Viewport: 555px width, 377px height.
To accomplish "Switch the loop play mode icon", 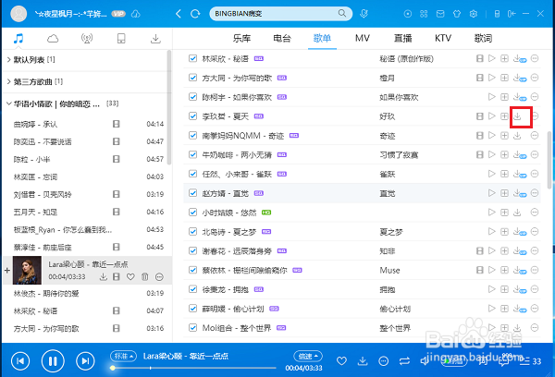I will 404,361.
